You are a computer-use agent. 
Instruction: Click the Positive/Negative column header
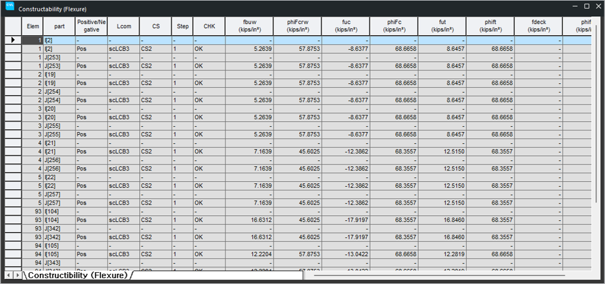(x=91, y=27)
